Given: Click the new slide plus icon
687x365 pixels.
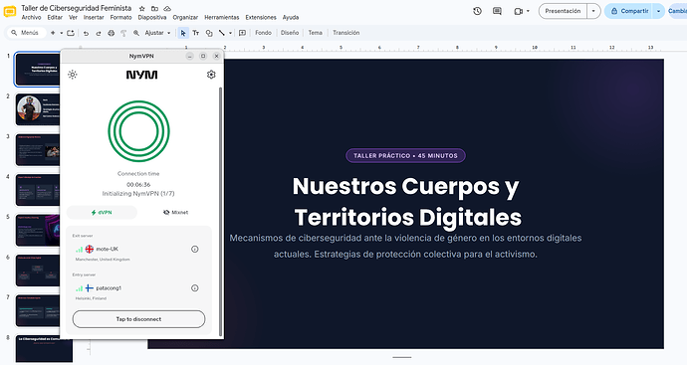Looking at the screenshot, I should coord(53,33).
